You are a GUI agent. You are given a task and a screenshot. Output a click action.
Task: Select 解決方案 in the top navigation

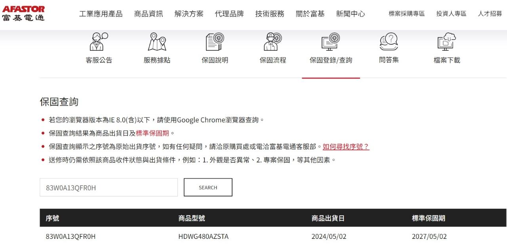click(x=189, y=14)
